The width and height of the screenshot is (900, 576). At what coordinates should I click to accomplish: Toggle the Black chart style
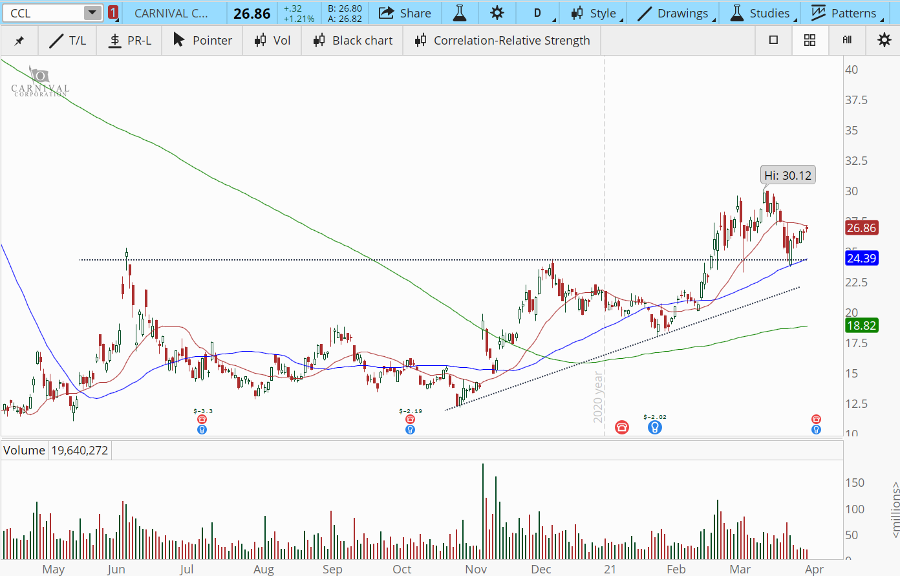point(353,40)
